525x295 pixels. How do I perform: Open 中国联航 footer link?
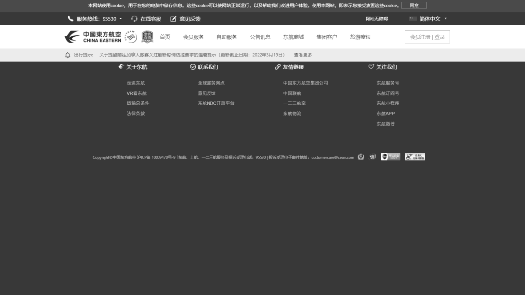click(292, 94)
